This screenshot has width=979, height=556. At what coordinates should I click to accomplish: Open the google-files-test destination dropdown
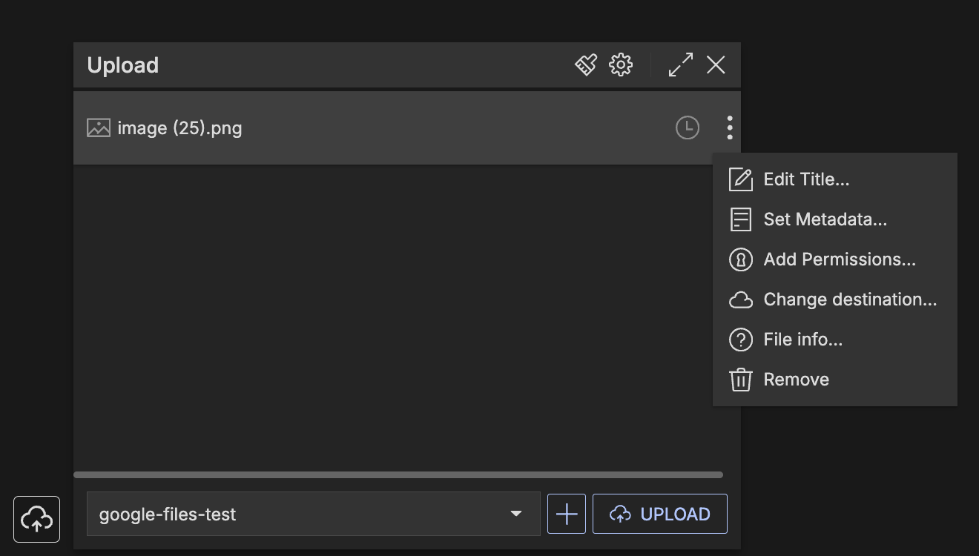click(x=297, y=514)
